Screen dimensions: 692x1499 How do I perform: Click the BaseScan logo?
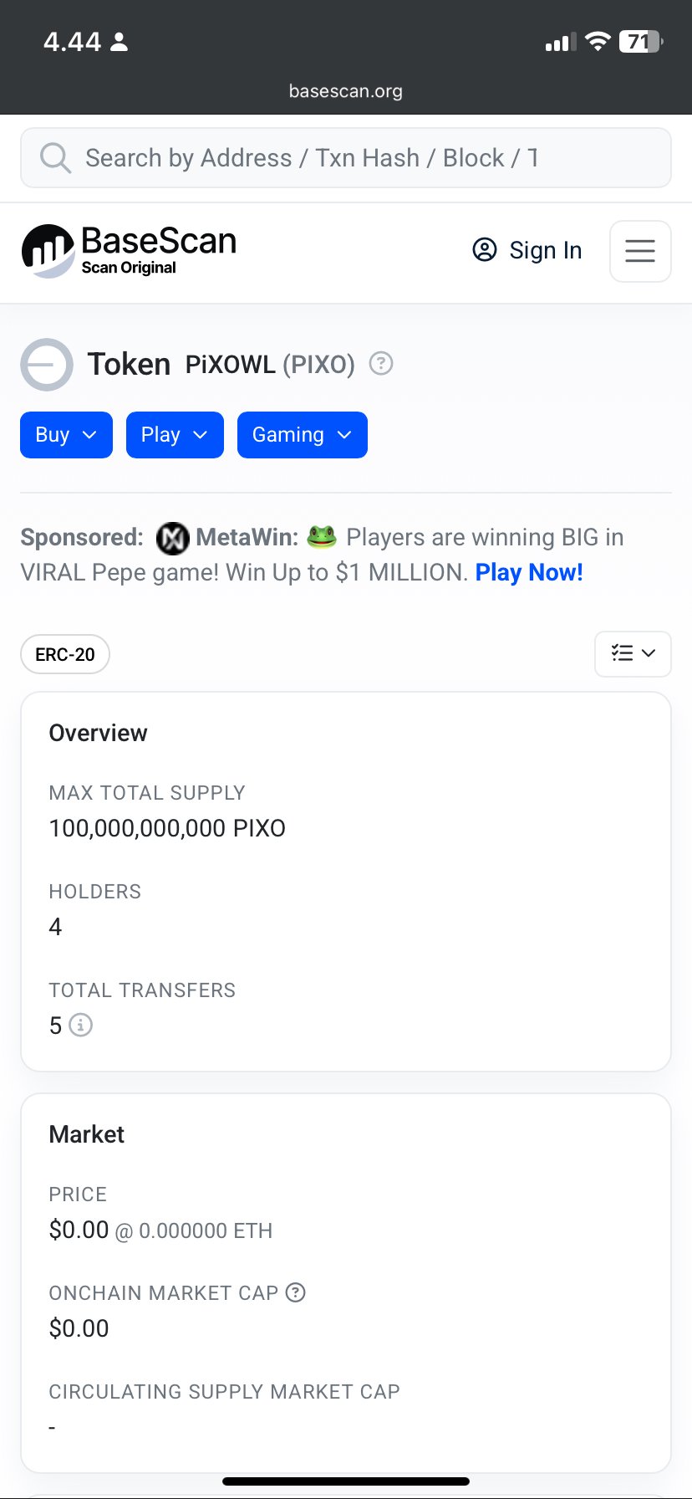coord(129,251)
